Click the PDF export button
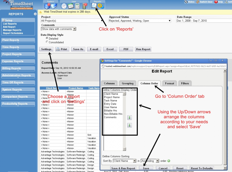Image resolution: width=232 pixels, height=172 pixels. [126, 49]
